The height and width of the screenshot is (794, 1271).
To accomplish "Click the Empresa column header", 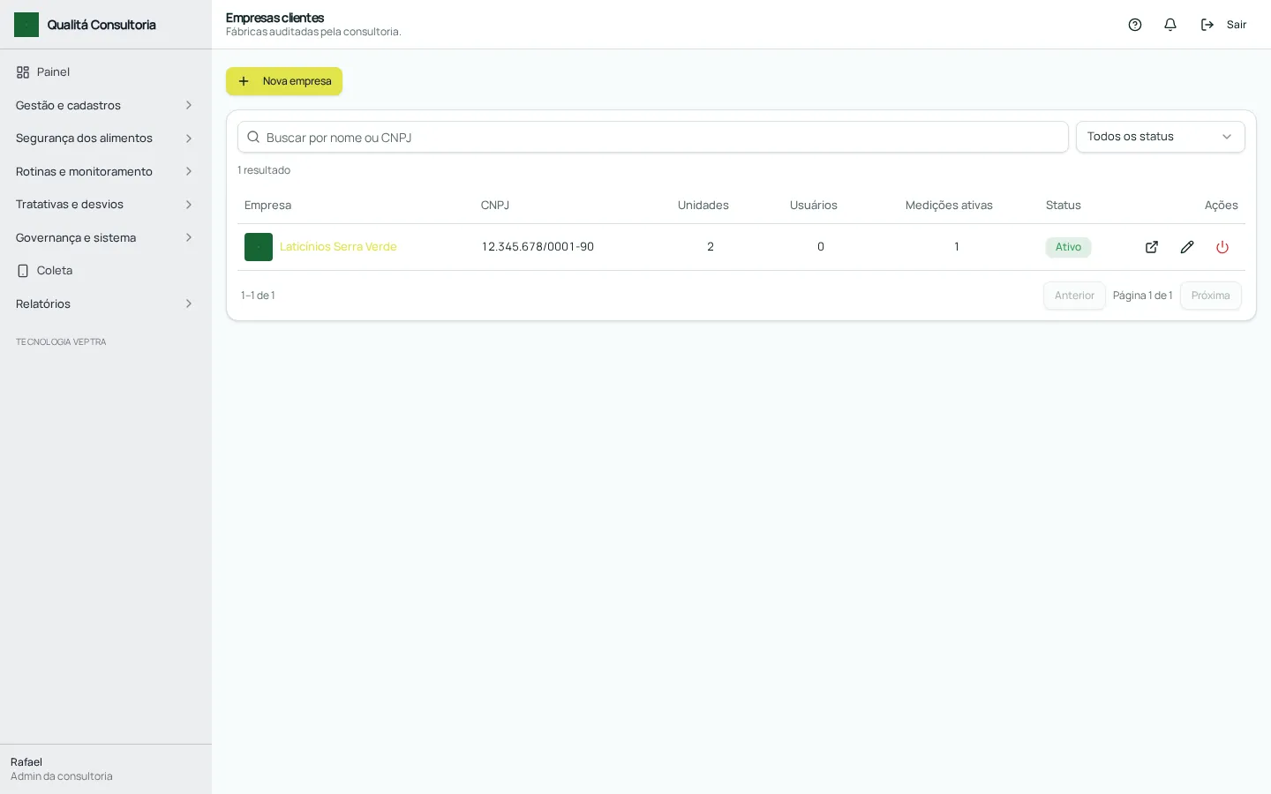I will [x=267, y=206].
